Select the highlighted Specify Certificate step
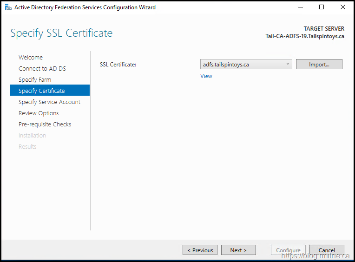355x262 pixels. (x=42, y=91)
